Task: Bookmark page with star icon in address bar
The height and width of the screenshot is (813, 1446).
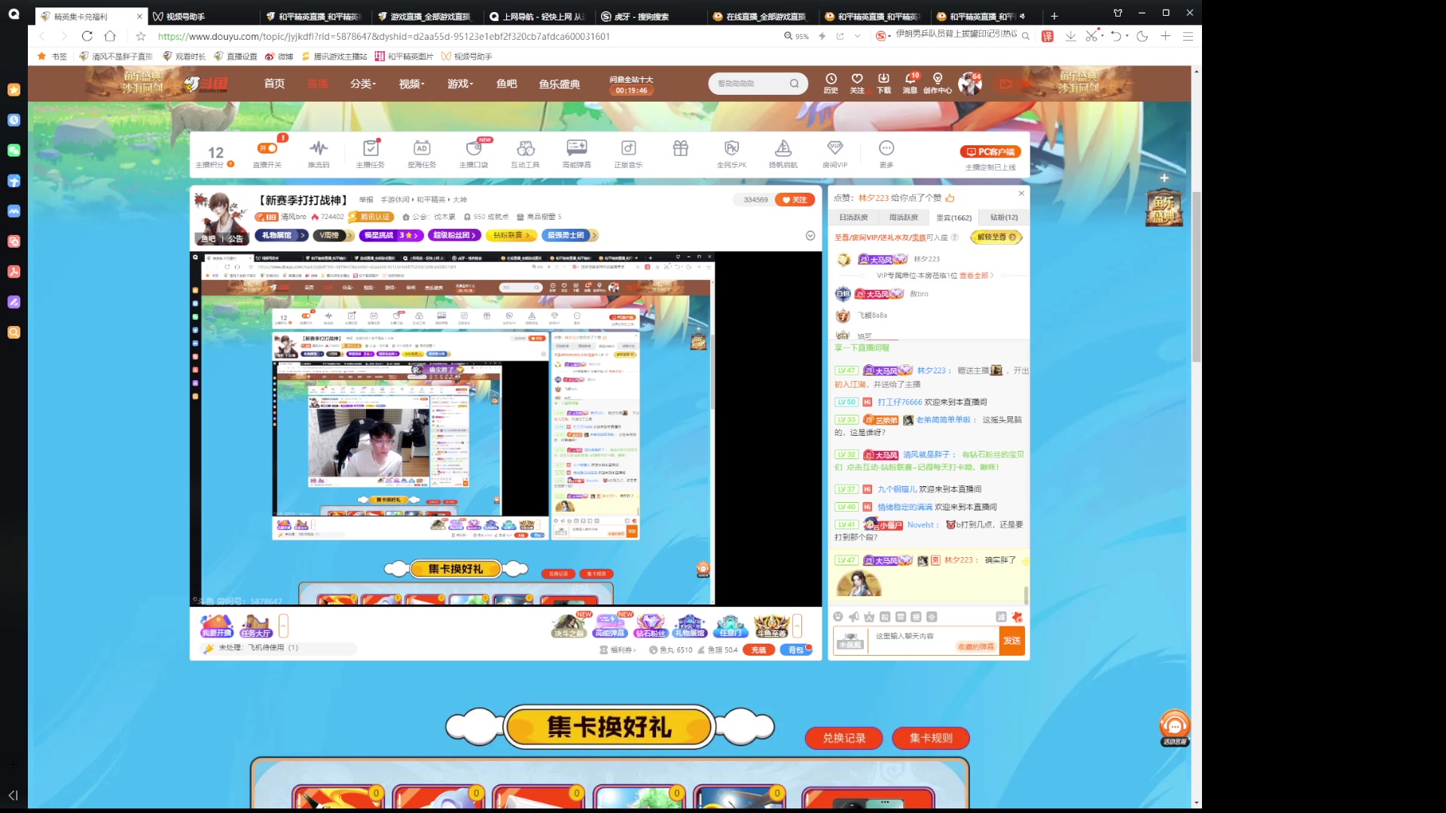Action: tap(141, 36)
